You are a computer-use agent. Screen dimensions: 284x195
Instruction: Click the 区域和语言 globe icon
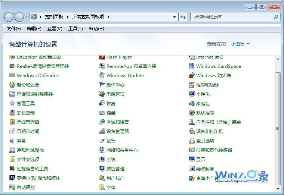click(x=102, y=122)
